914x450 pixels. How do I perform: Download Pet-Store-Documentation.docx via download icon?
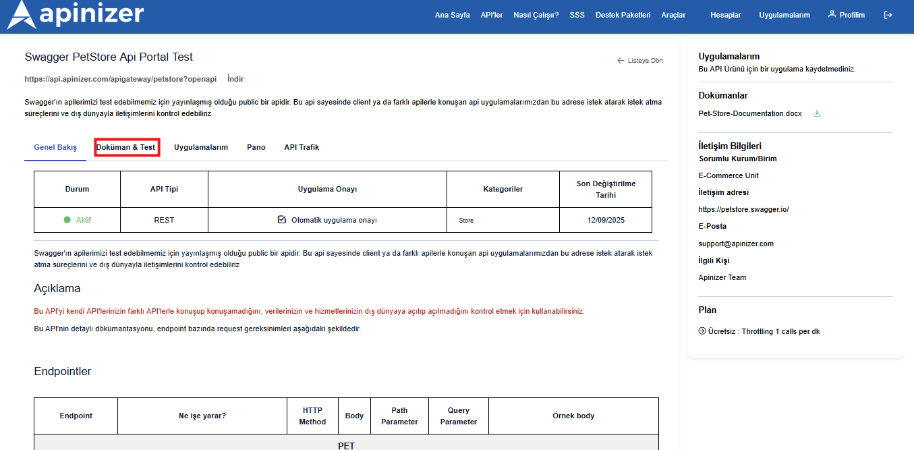click(x=817, y=113)
